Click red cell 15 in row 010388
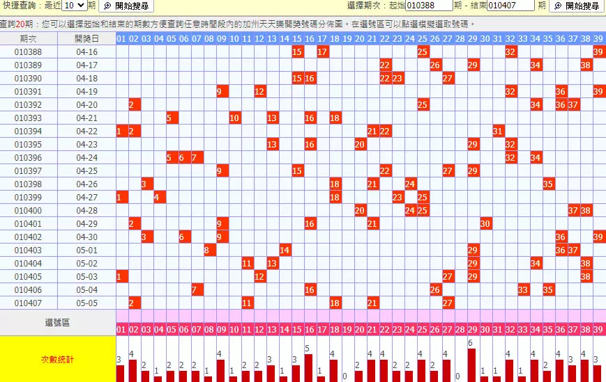606x382 pixels. tap(297, 51)
